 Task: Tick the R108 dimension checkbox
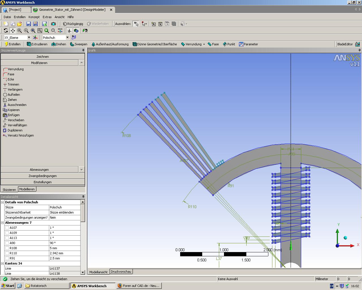[7, 248]
